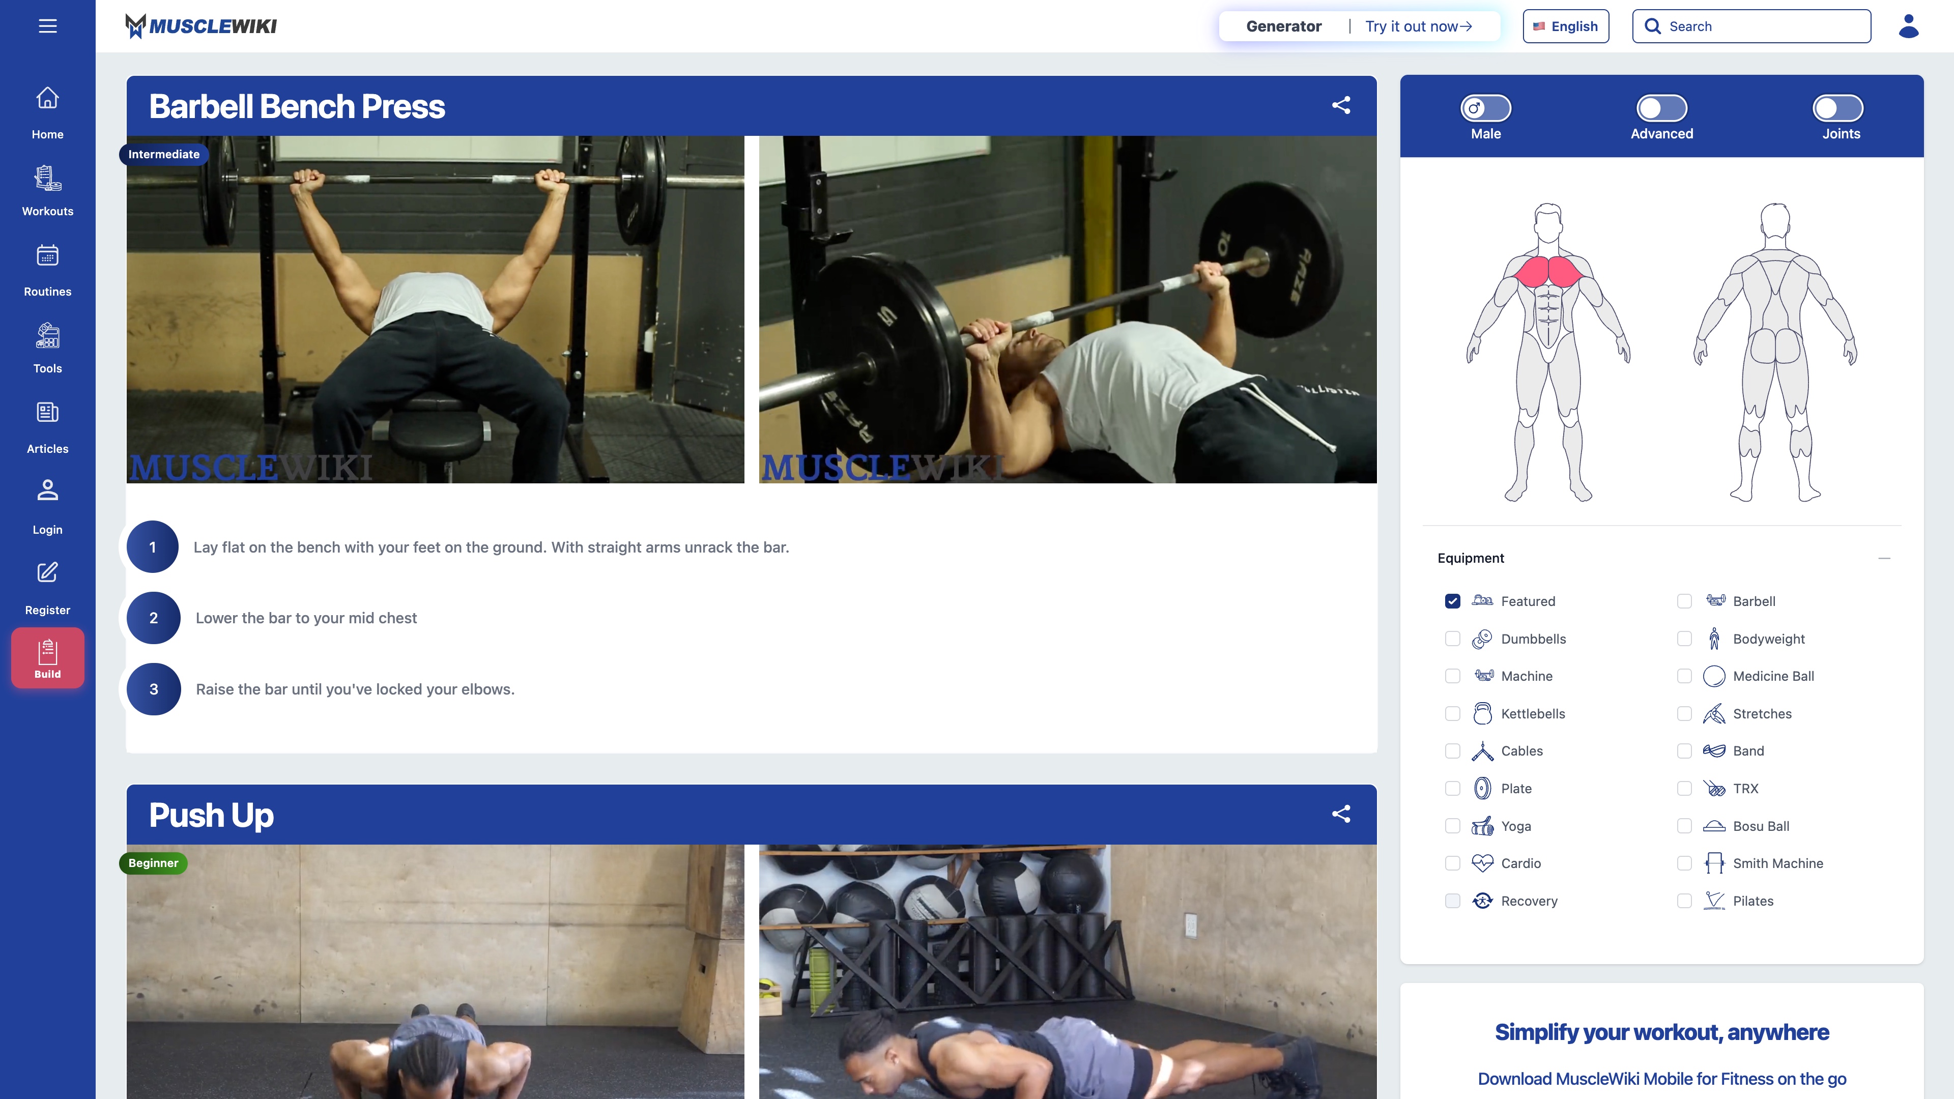Toggle the Male gender switch
Screen dimensions: 1954x1099
[1486, 108]
